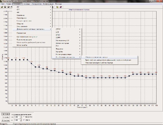Click the Open file toolbar icon
This screenshot has width=163, height=125.
[2, 7]
